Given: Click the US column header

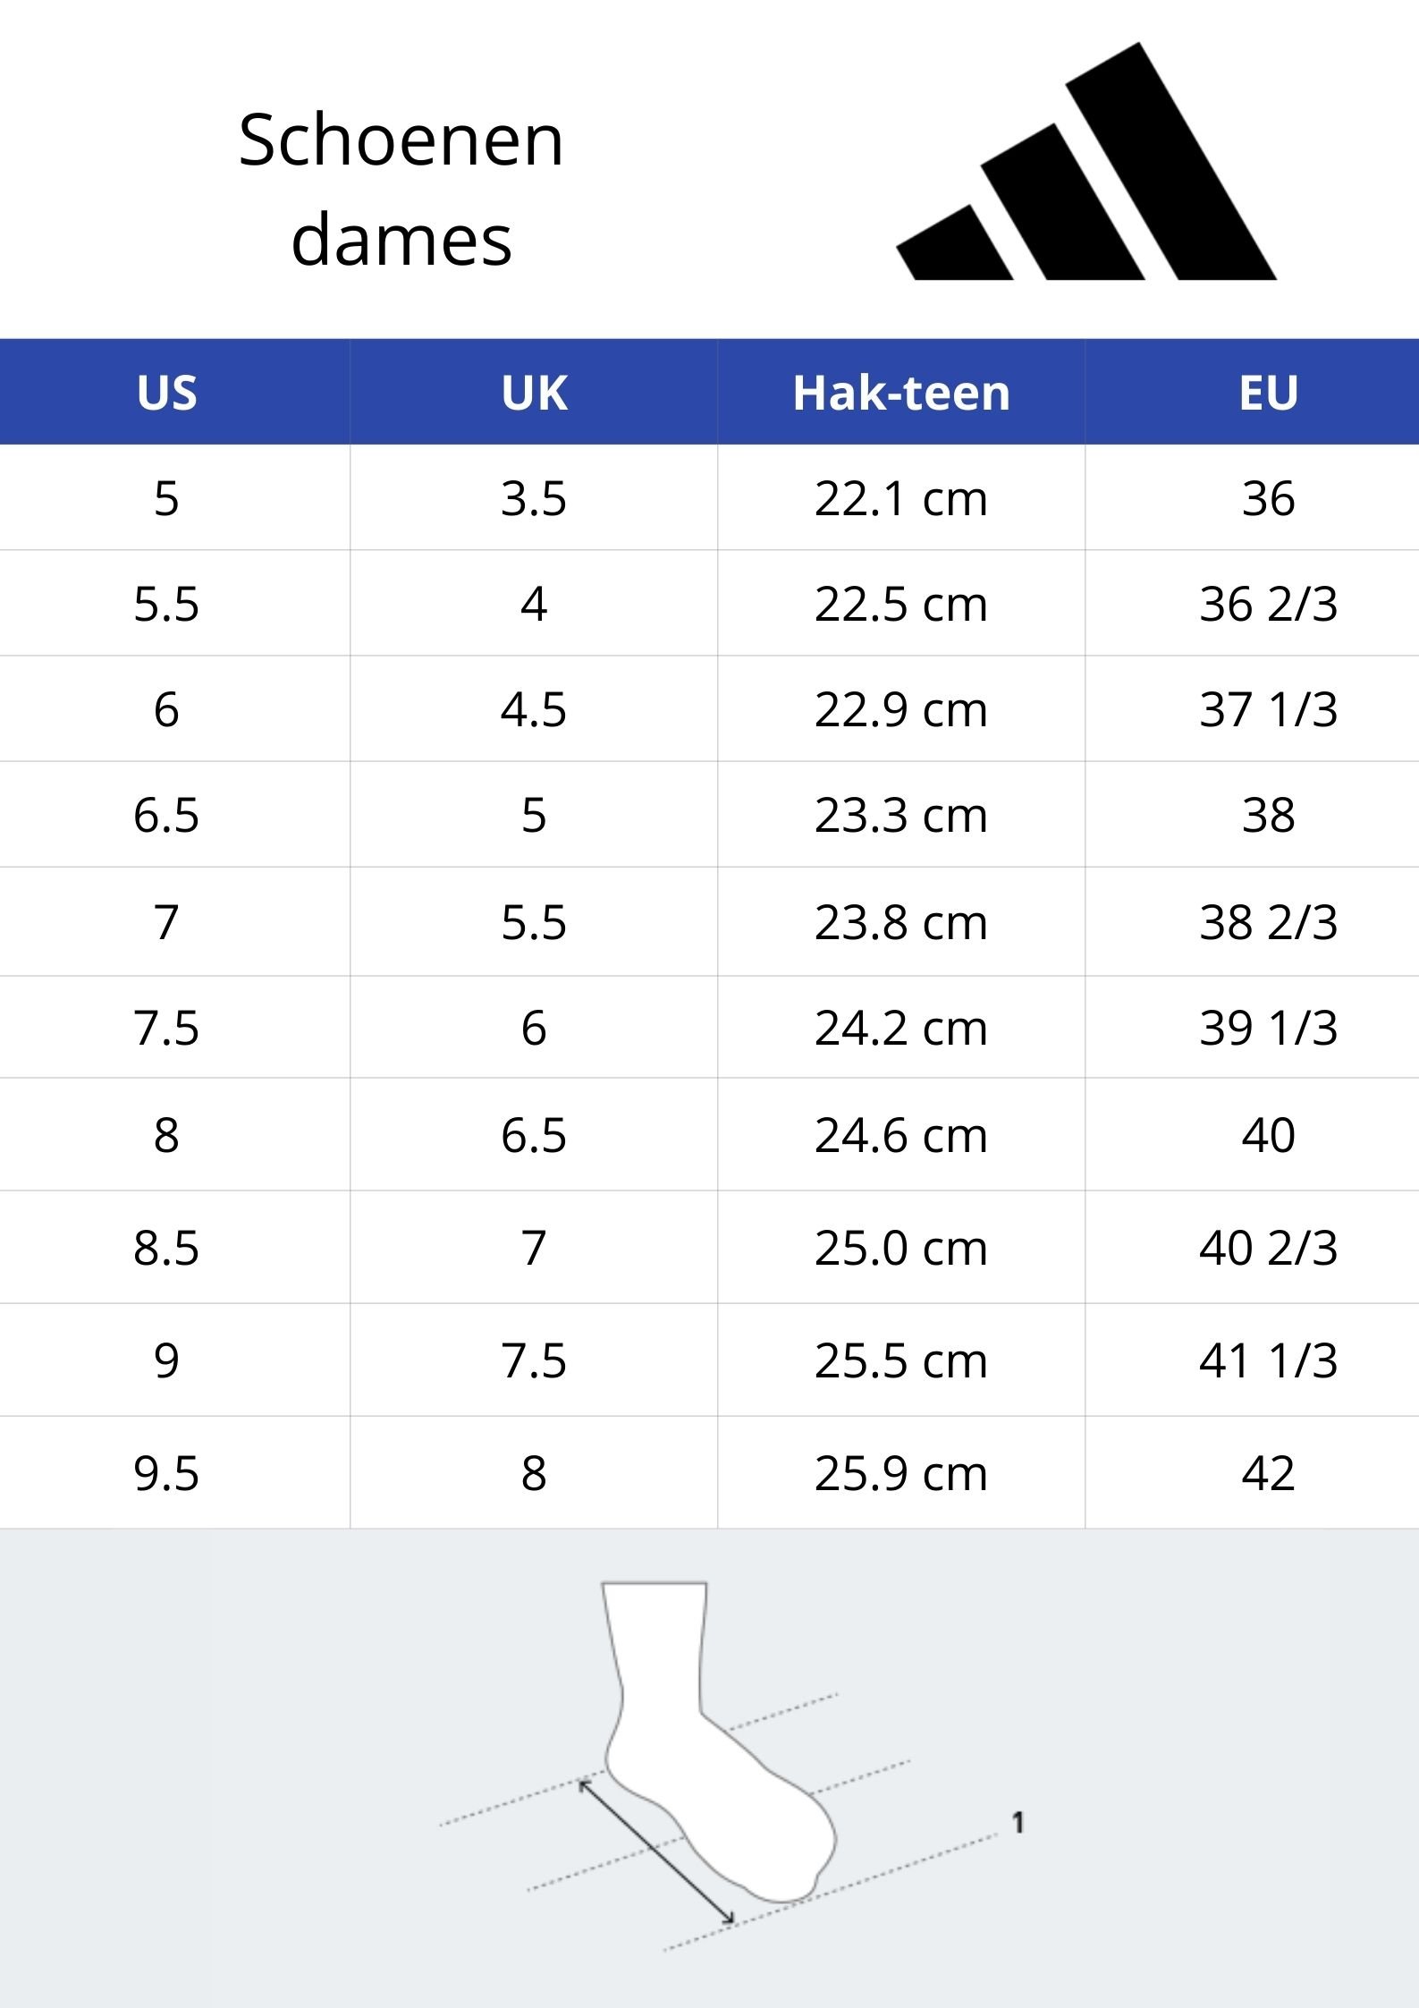Looking at the screenshot, I should tap(167, 393).
